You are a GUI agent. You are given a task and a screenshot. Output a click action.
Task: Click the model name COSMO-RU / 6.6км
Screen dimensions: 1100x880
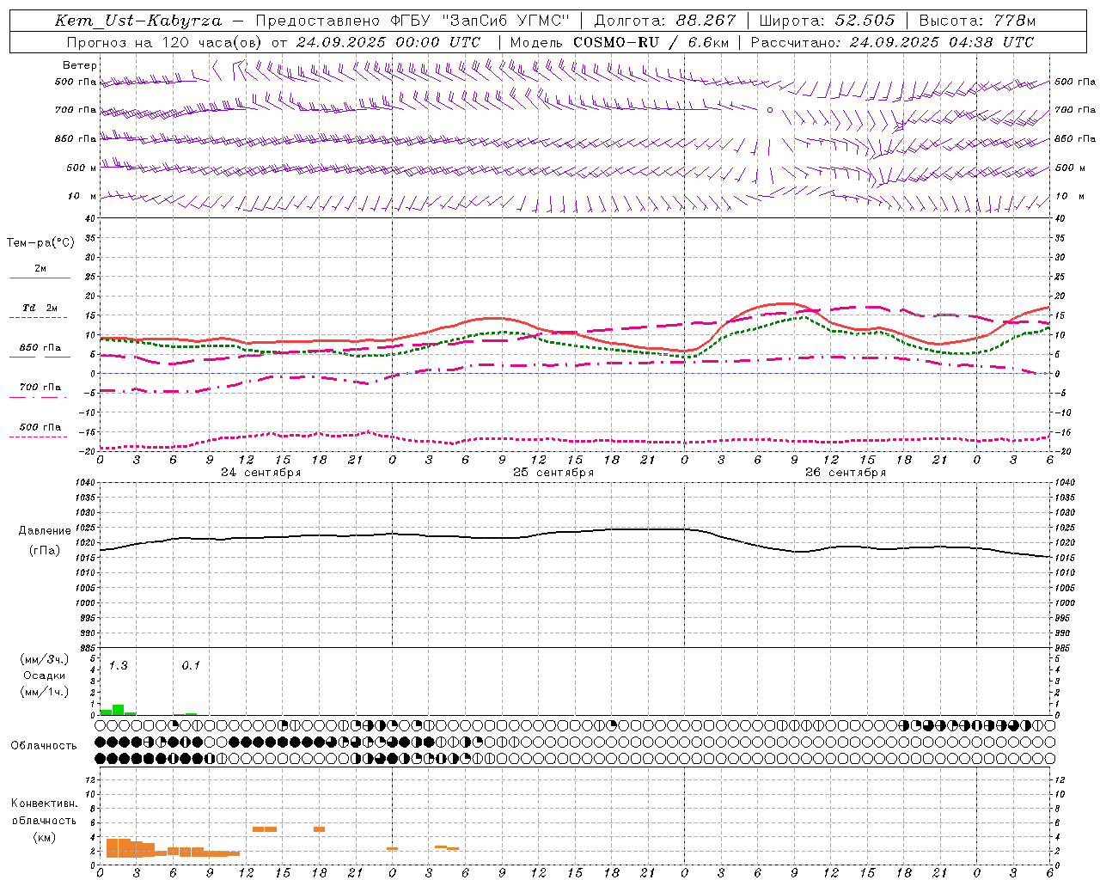[x=651, y=42]
